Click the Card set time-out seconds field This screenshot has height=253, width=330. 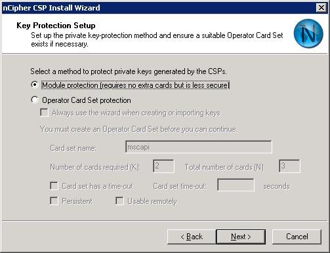[x=236, y=185]
